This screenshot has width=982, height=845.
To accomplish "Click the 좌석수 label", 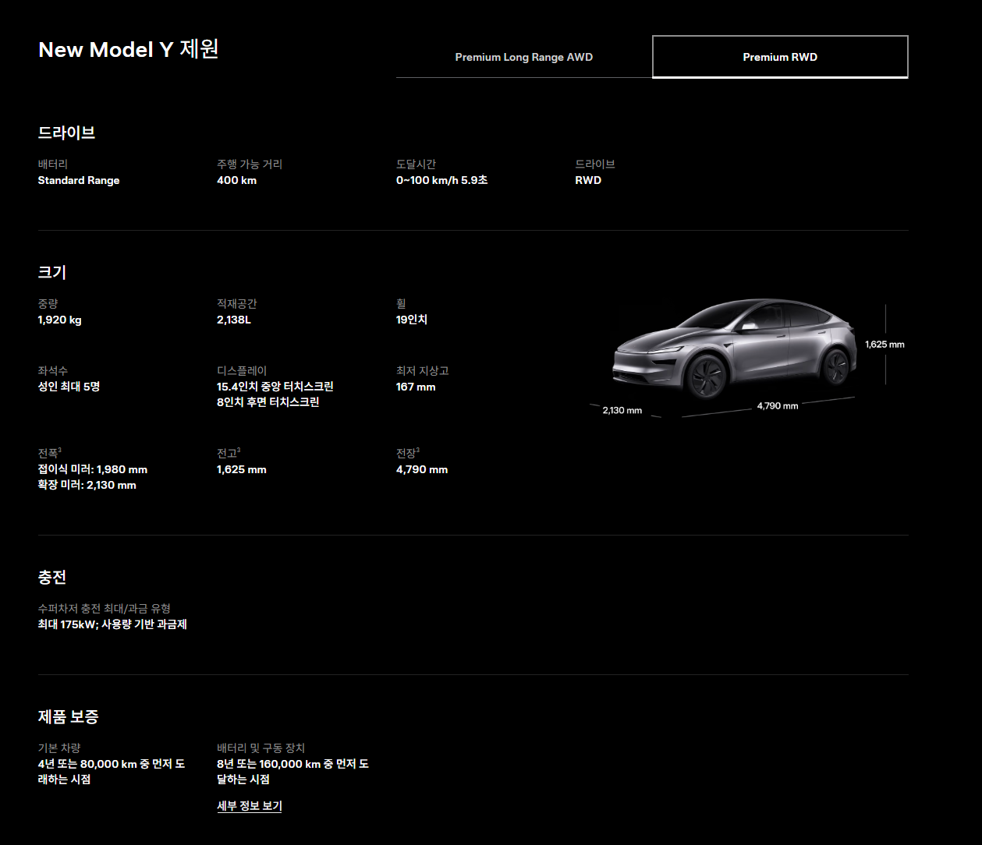I will pos(53,371).
